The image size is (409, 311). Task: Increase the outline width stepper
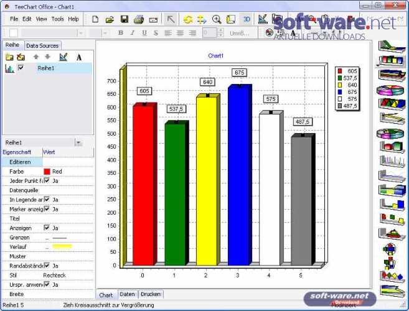(220, 30)
